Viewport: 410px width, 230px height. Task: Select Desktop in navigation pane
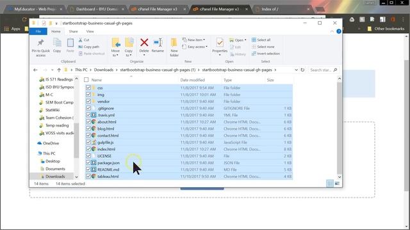pos(50,161)
